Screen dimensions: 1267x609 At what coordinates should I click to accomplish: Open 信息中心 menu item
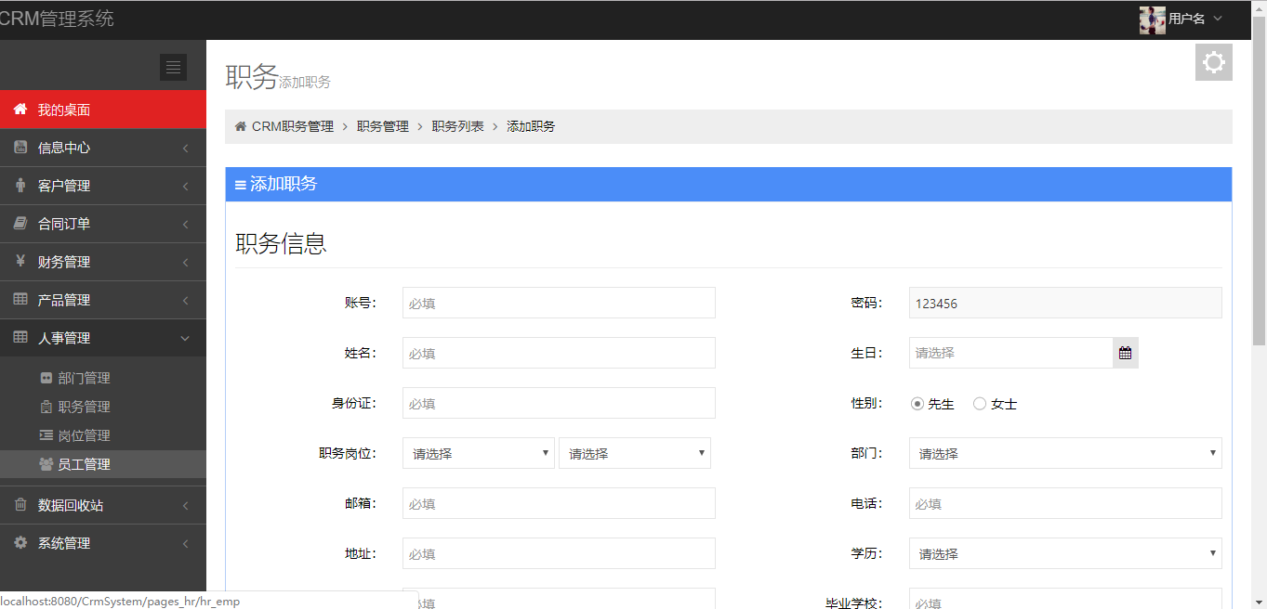103,148
